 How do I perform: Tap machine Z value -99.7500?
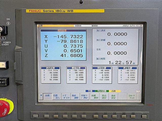[x=79, y=80]
